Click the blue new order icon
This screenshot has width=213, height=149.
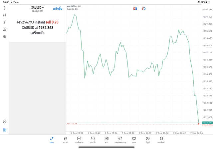(x=5, y=130)
